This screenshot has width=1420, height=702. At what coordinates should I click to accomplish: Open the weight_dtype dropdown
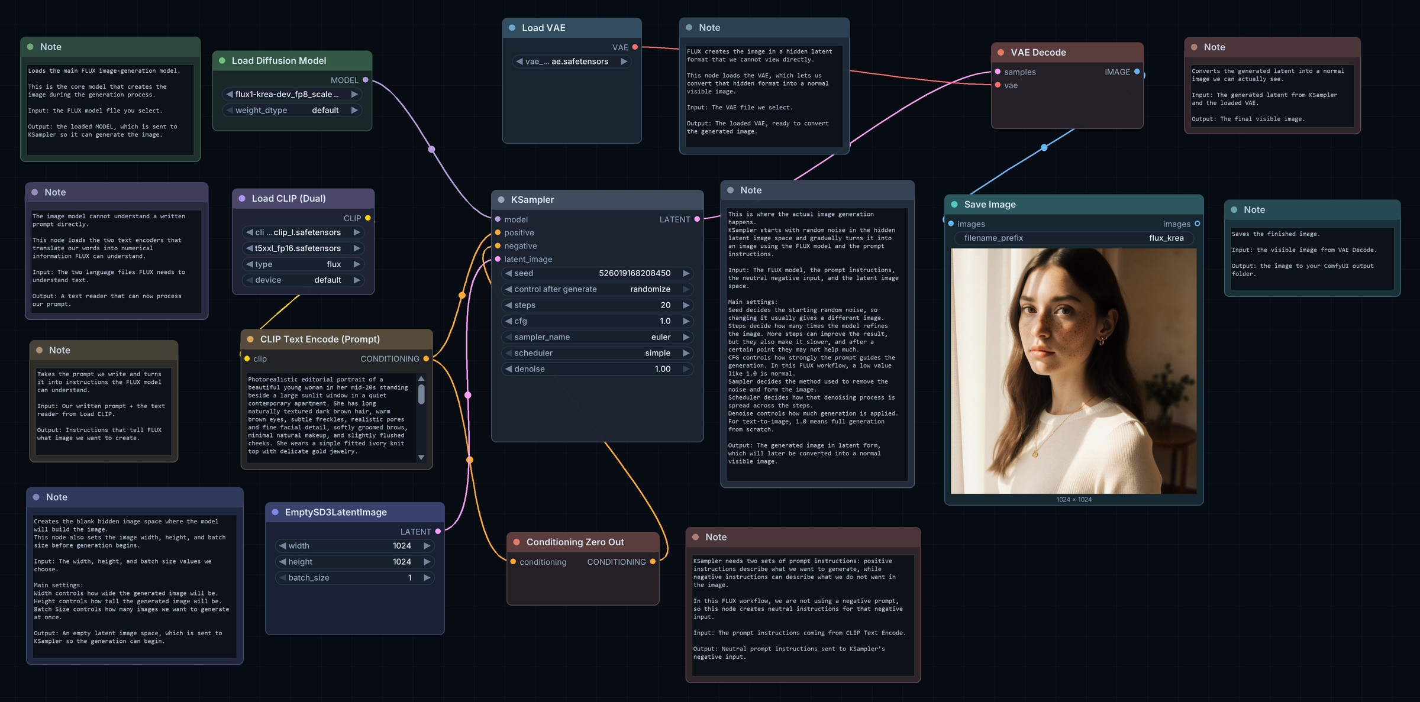(x=293, y=111)
